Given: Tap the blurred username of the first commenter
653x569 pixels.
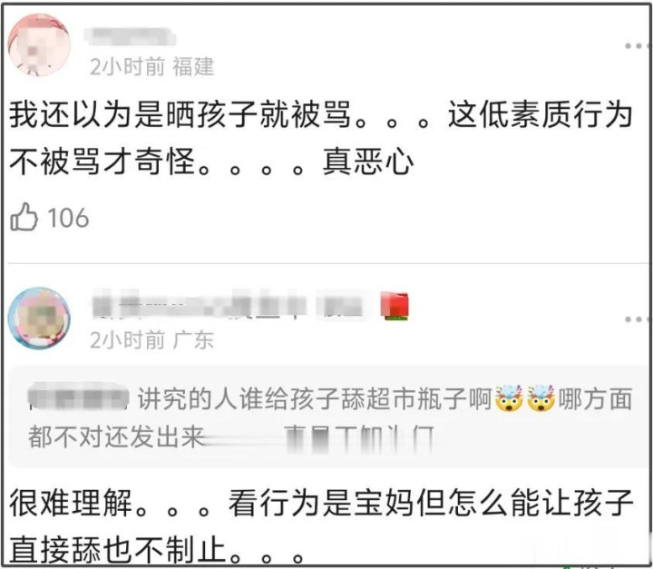Looking at the screenshot, I should (130, 36).
